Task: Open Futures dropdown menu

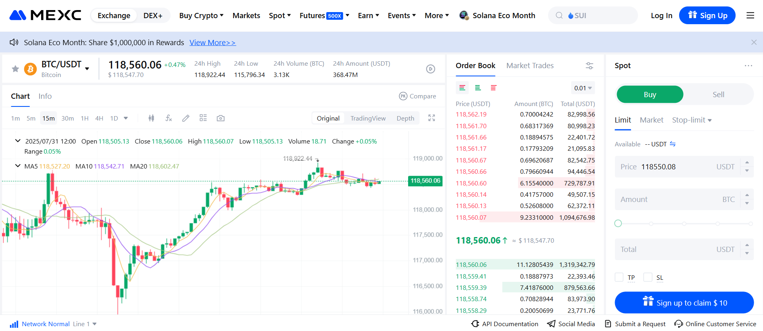Action: (x=324, y=15)
